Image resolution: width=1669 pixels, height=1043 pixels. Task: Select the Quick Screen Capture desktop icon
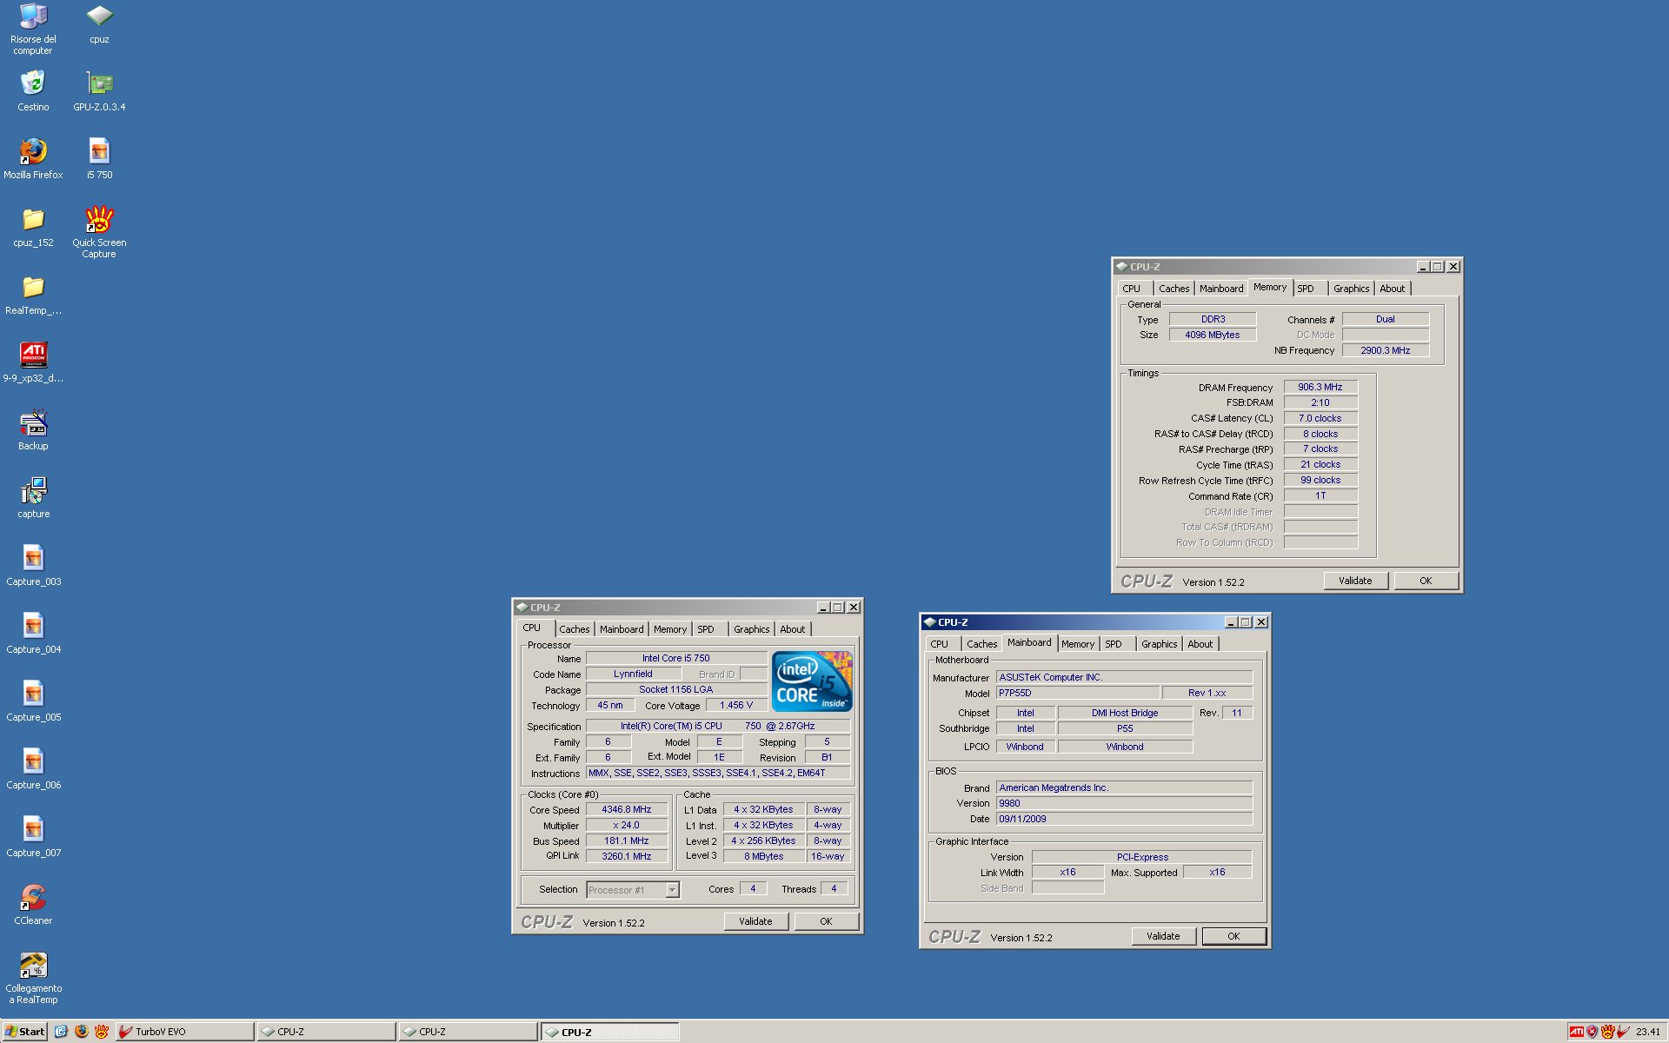point(99,231)
